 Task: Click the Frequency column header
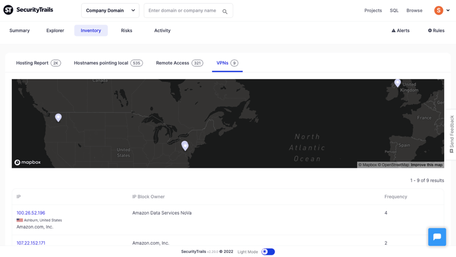[396, 197]
